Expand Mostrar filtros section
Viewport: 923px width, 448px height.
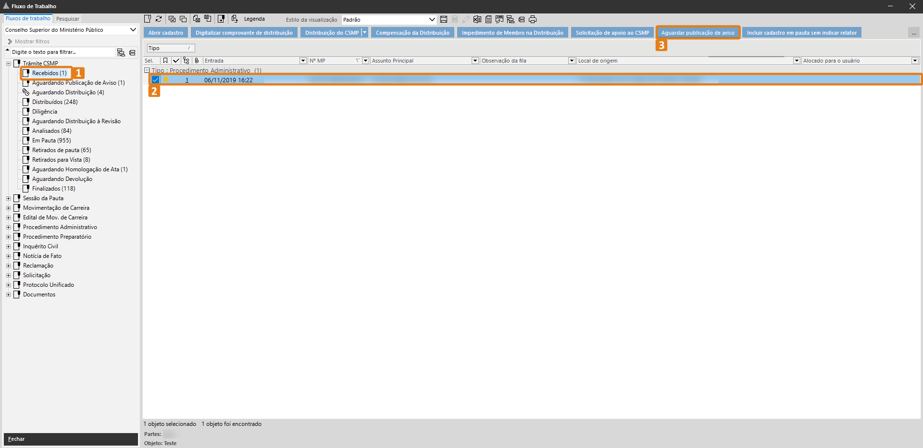29,41
